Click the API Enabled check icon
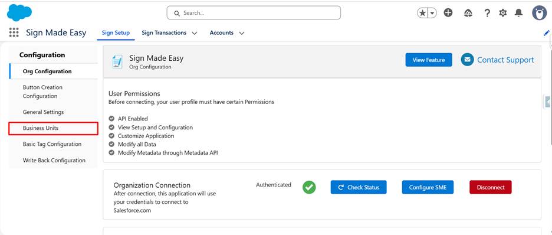This screenshot has height=235, width=552. pyautogui.click(x=111, y=119)
